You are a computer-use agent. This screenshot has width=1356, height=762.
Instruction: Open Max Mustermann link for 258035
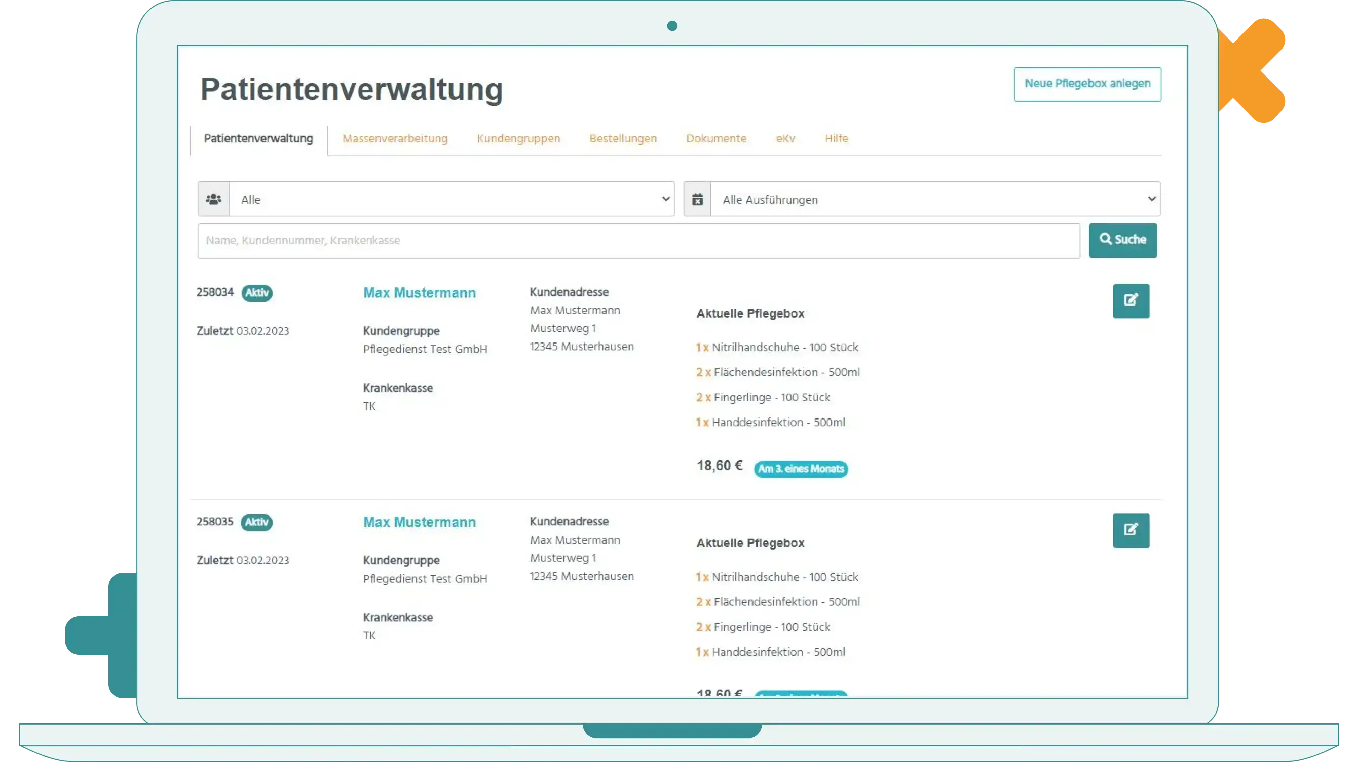point(420,522)
